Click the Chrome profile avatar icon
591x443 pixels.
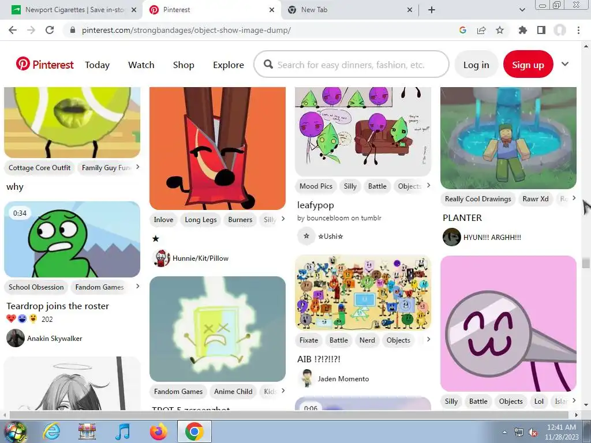560,30
